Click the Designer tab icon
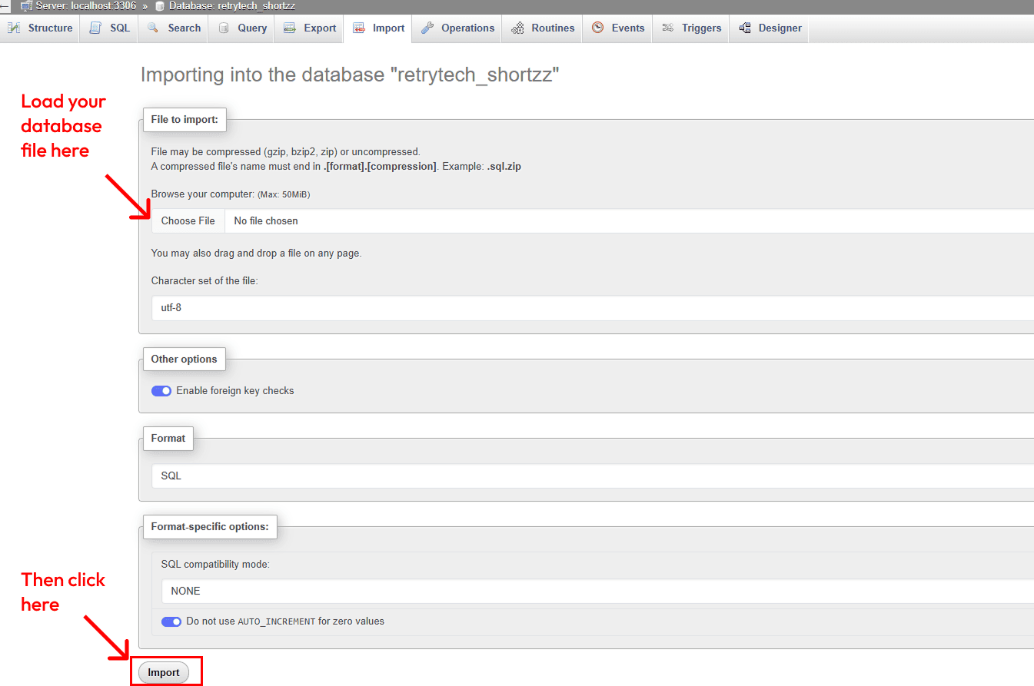Screen dimensions: 1034x686 pos(744,28)
